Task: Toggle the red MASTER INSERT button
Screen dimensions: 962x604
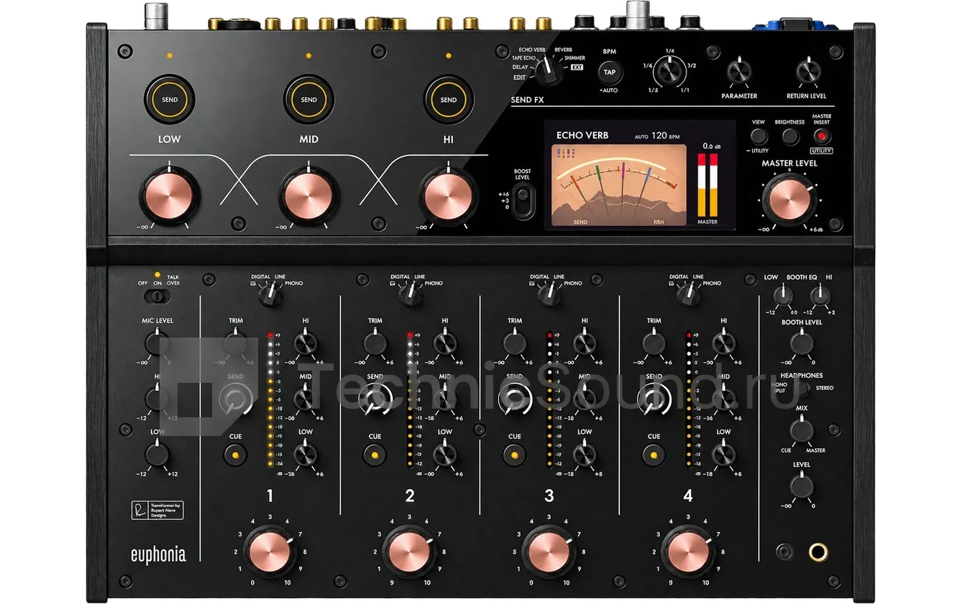Action: (822, 136)
